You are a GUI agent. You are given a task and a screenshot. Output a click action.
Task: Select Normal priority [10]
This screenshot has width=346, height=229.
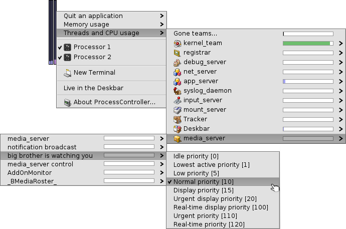223,181
